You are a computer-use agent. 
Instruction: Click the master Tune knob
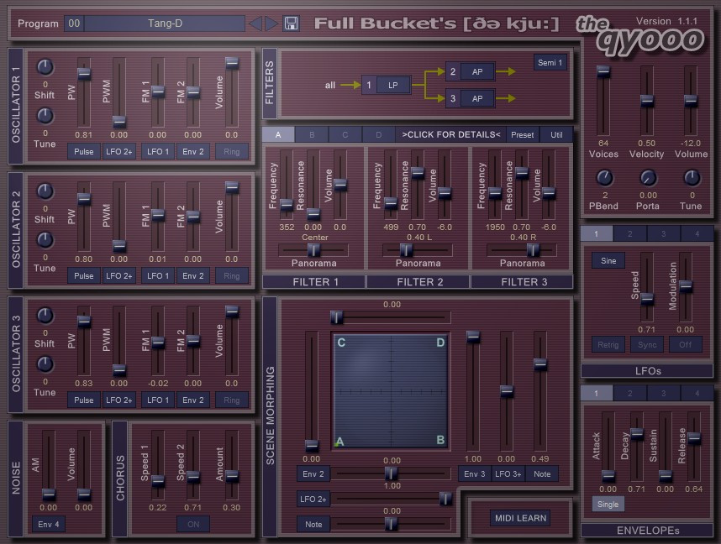692,178
